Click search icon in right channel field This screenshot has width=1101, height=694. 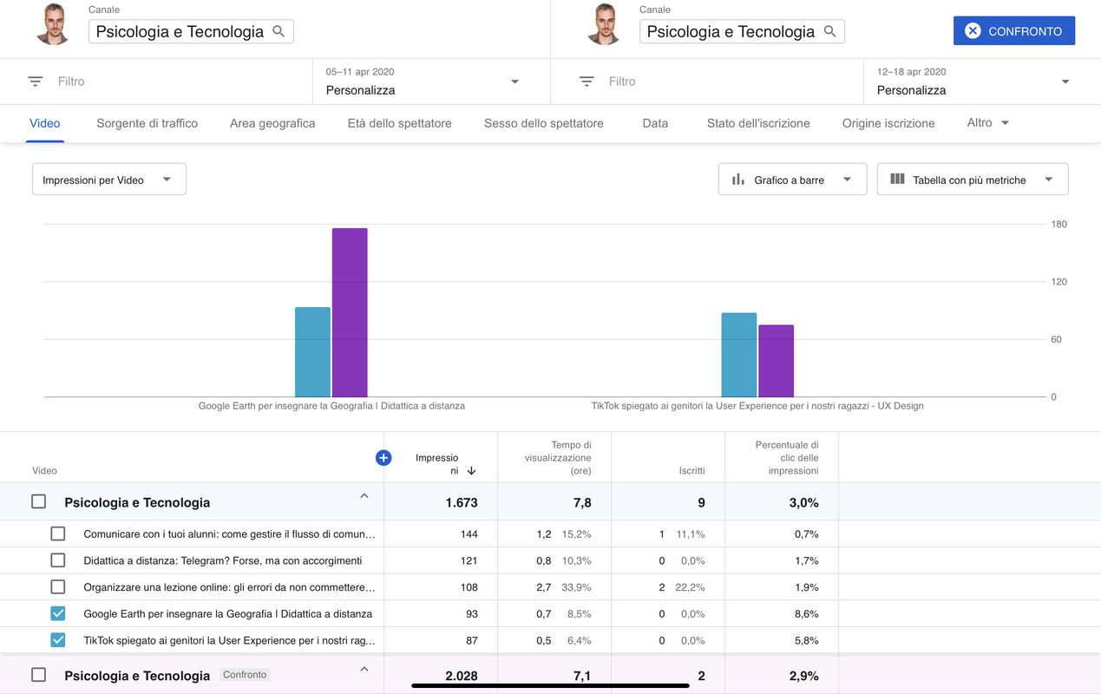pos(829,31)
